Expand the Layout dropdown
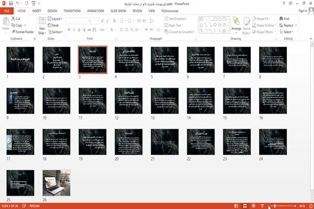The height and width of the screenshot is (209, 314). (x=55, y=19)
